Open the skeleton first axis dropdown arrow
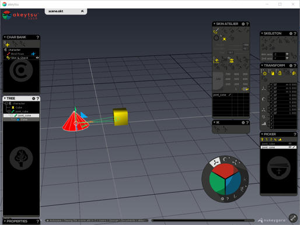300x225 pixels. click(x=287, y=54)
